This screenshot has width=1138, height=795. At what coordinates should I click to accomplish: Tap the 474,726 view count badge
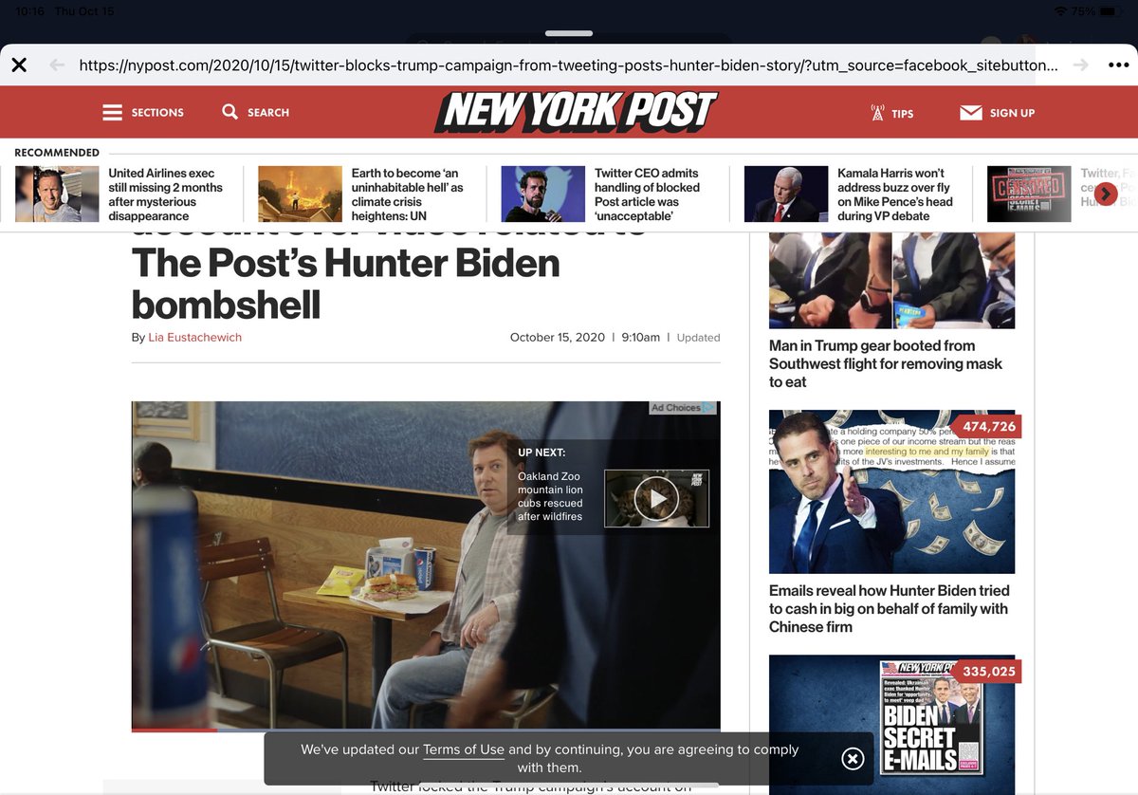(x=988, y=427)
